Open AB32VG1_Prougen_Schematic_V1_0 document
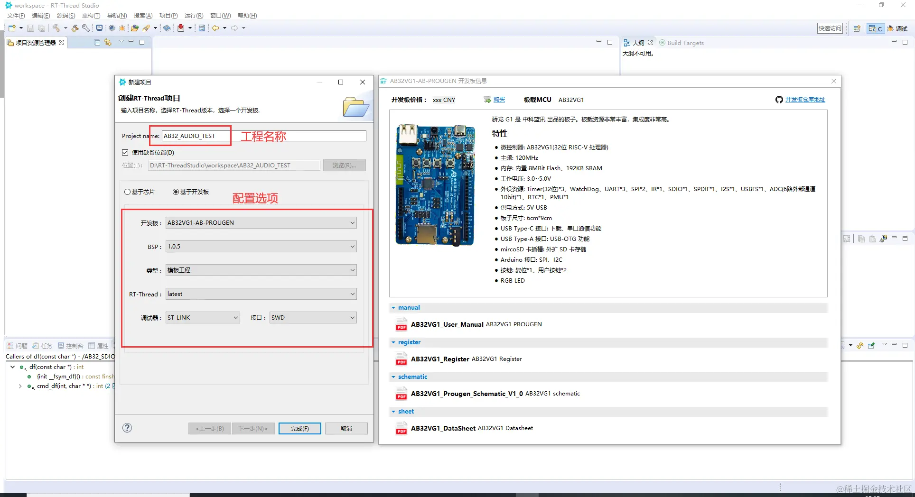 point(467,394)
